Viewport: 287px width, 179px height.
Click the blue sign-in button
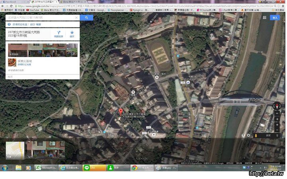click(x=275, y=18)
